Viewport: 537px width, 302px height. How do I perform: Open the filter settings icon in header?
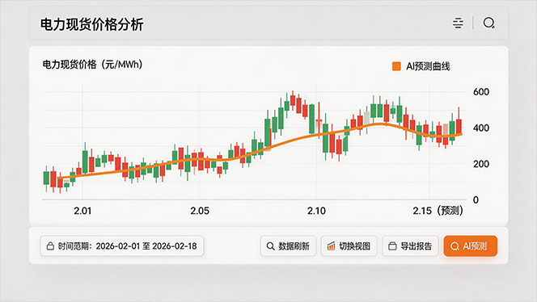pos(458,23)
